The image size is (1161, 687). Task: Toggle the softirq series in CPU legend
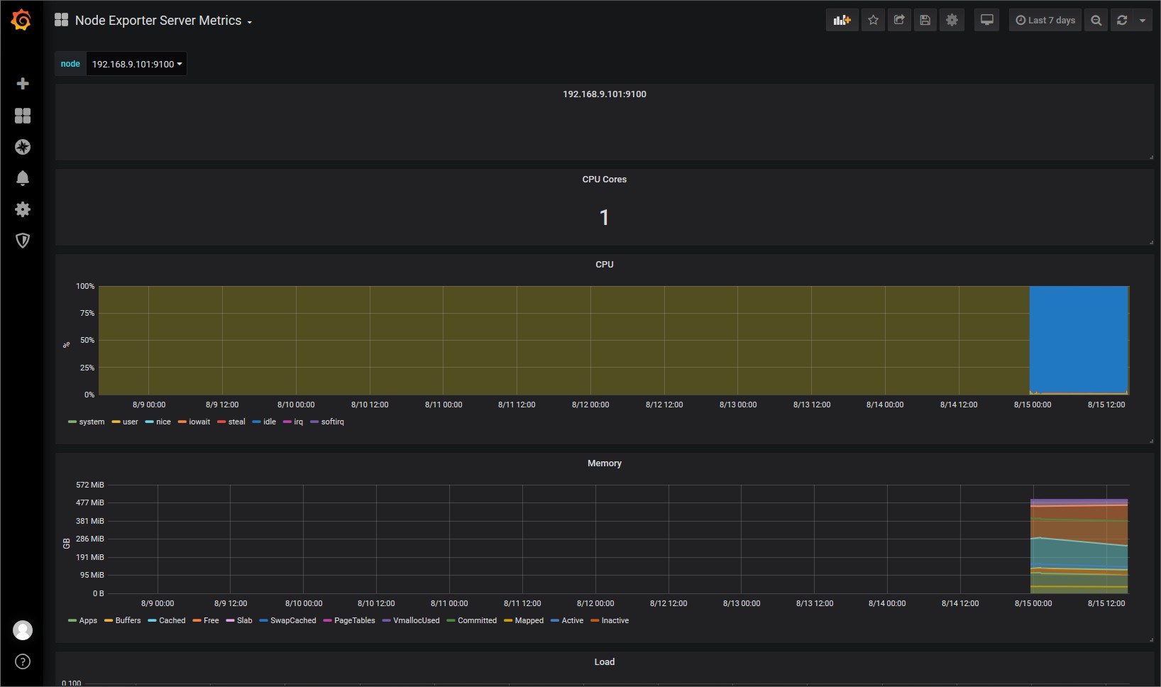[327, 422]
